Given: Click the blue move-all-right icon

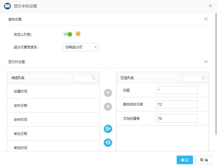Looking at the screenshot, I should tap(108, 129).
